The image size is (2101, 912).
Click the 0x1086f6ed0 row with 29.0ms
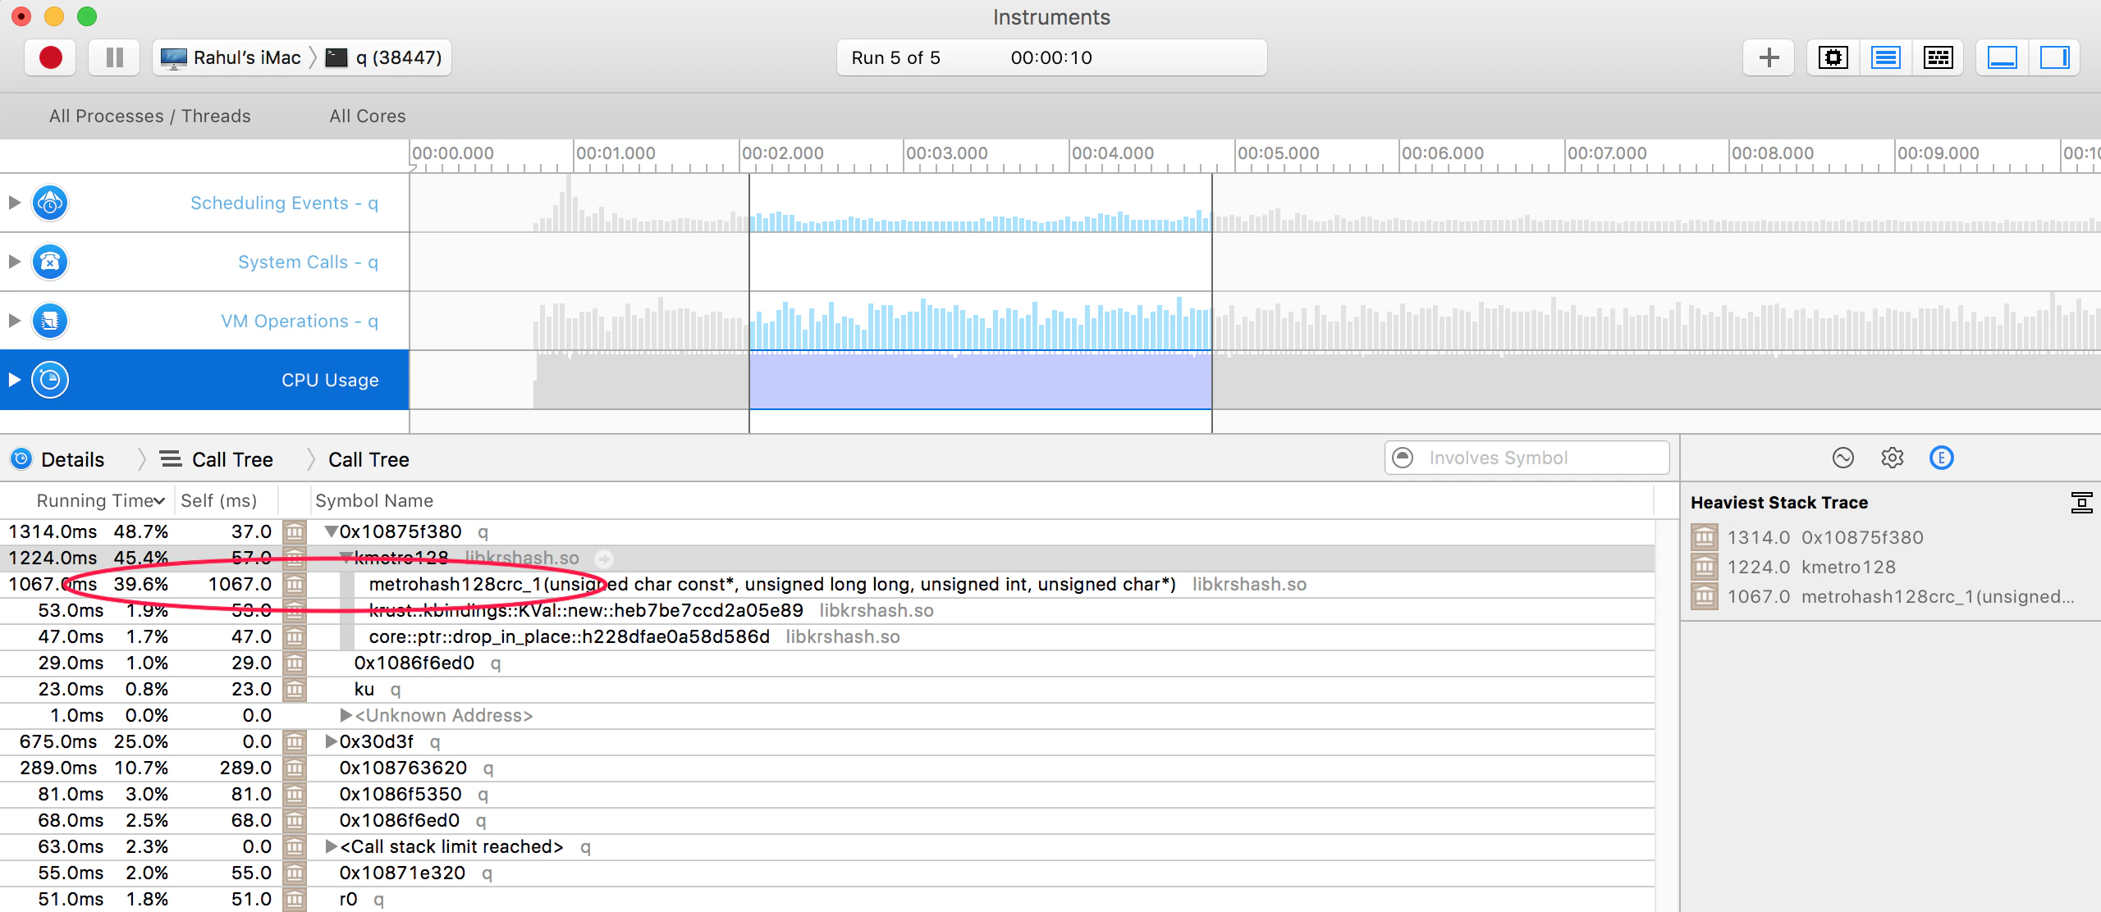[827, 663]
